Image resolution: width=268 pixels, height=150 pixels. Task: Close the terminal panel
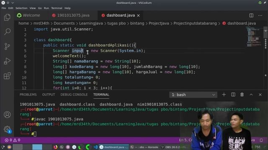coord(260,95)
